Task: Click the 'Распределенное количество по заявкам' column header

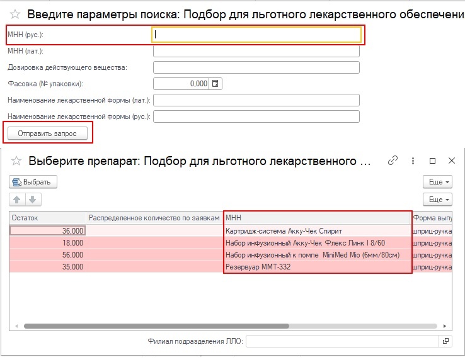Action: (x=154, y=218)
